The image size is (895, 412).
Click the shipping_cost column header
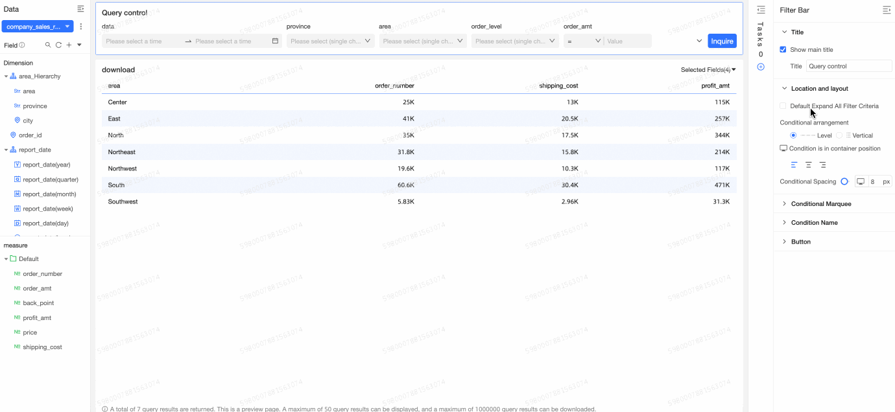[x=558, y=86]
